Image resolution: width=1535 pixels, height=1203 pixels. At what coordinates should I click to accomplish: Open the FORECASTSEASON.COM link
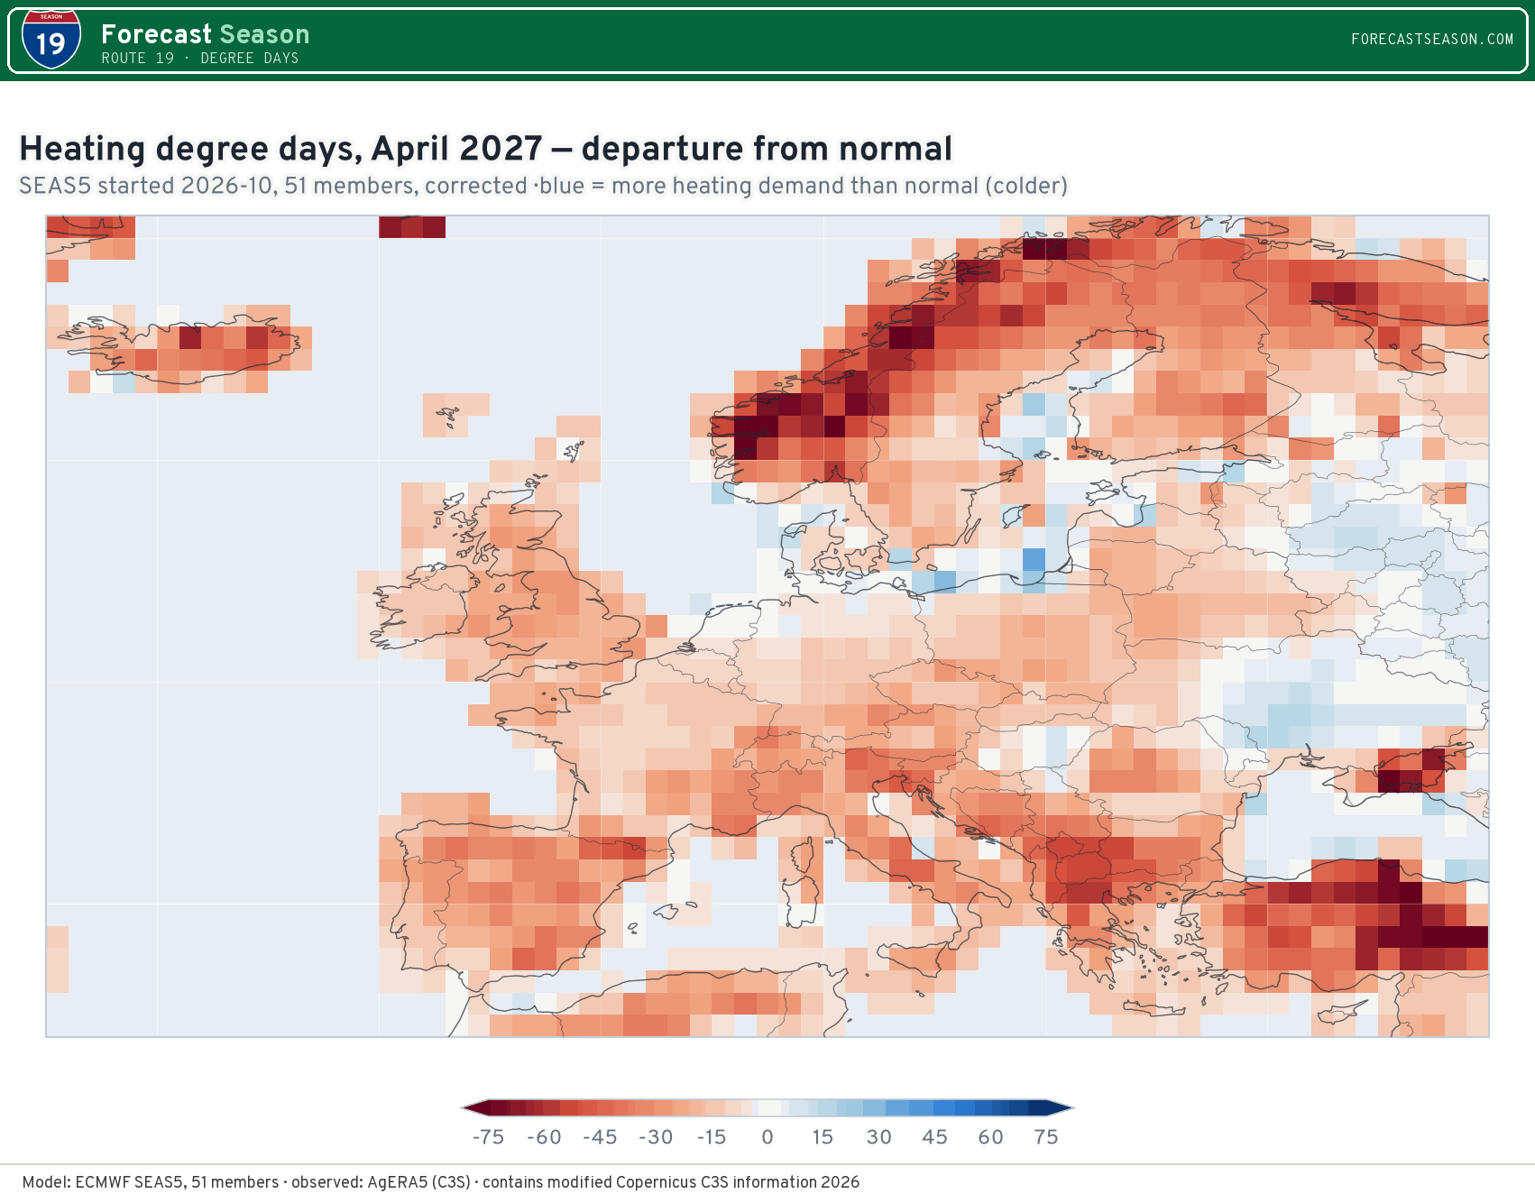tap(1432, 40)
